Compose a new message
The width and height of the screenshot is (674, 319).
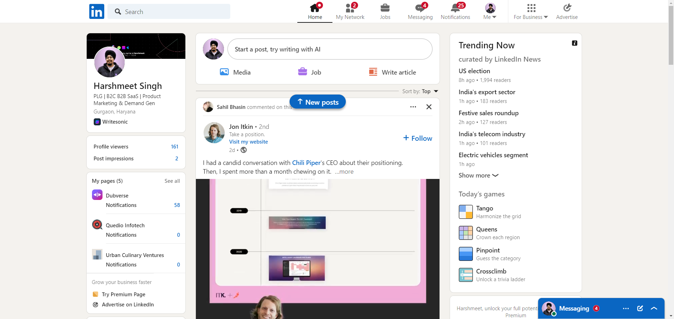click(x=640, y=308)
